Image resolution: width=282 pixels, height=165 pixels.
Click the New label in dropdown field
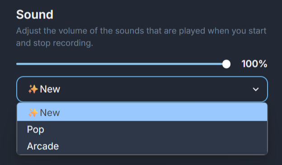click(50, 89)
